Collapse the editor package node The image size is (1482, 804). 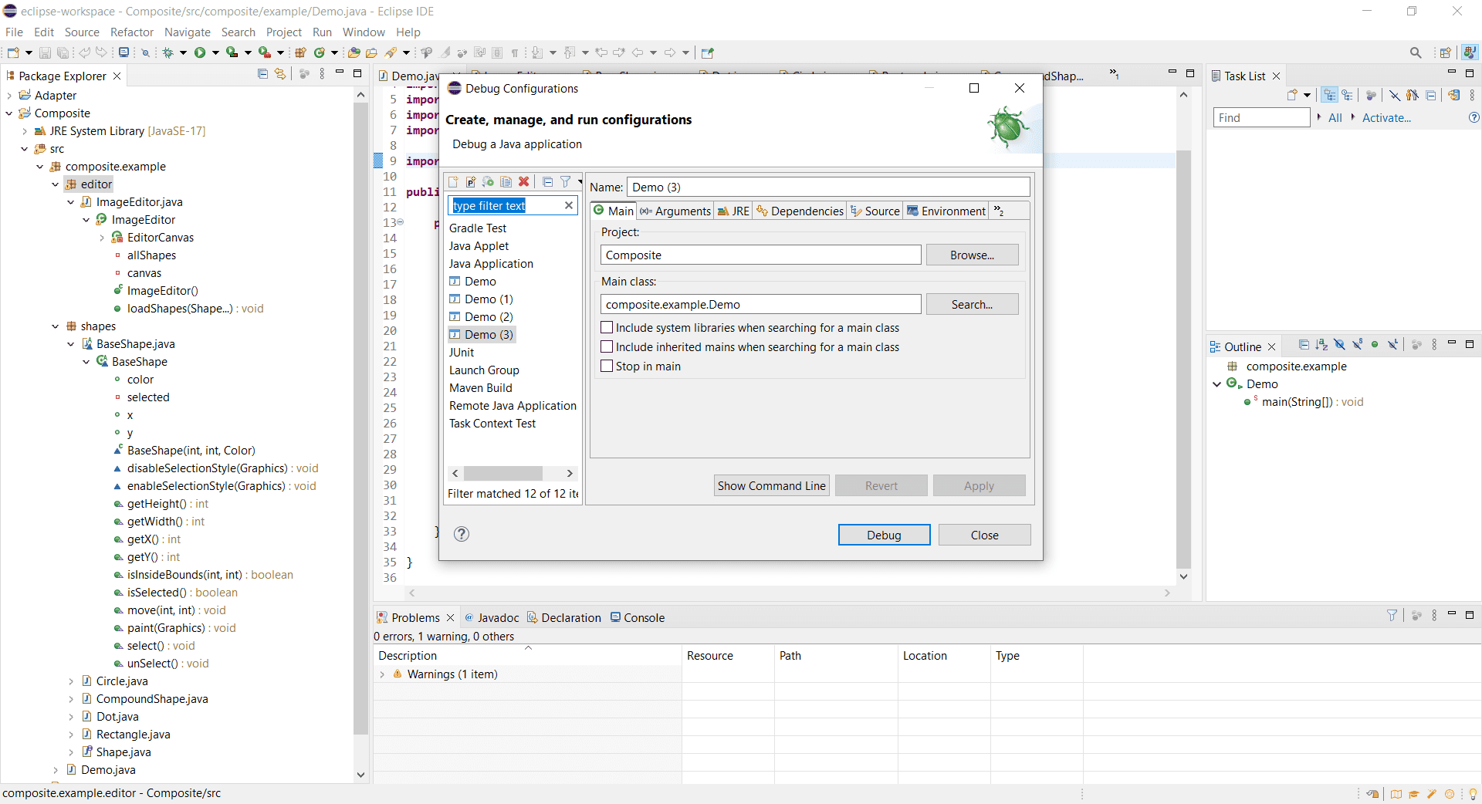(x=56, y=184)
